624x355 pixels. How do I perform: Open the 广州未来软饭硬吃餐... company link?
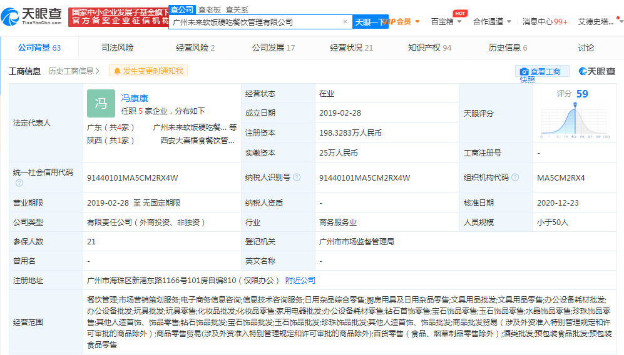[x=190, y=127]
